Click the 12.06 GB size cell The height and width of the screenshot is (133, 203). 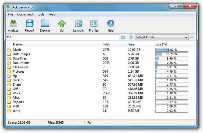(x=134, y=50)
